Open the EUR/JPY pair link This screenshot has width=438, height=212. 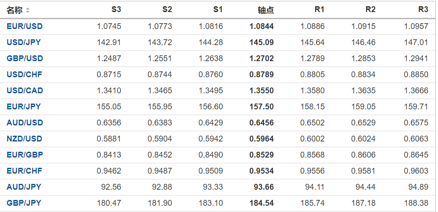tap(24, 107)
